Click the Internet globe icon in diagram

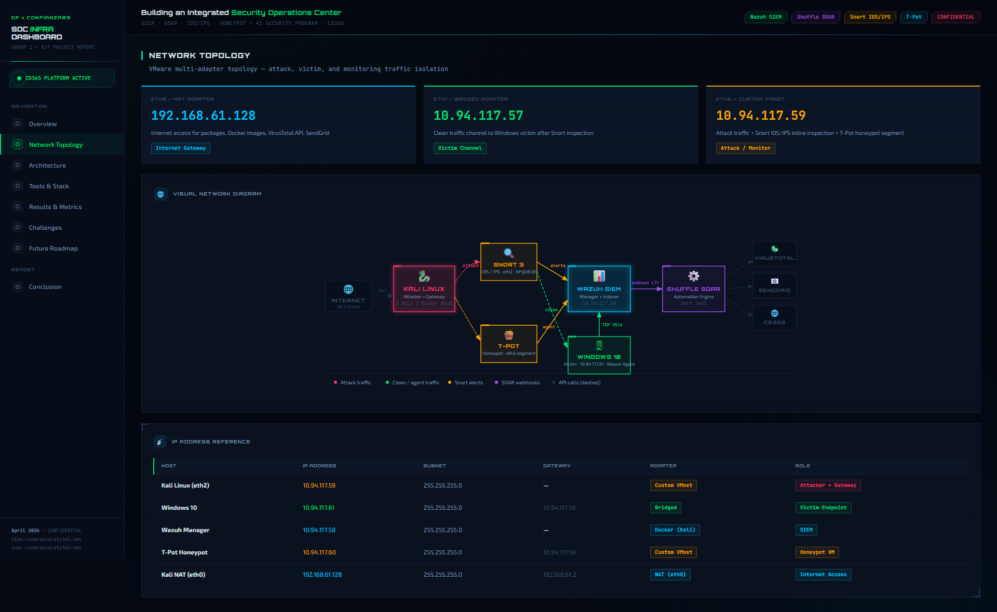(x=348, y=289)
